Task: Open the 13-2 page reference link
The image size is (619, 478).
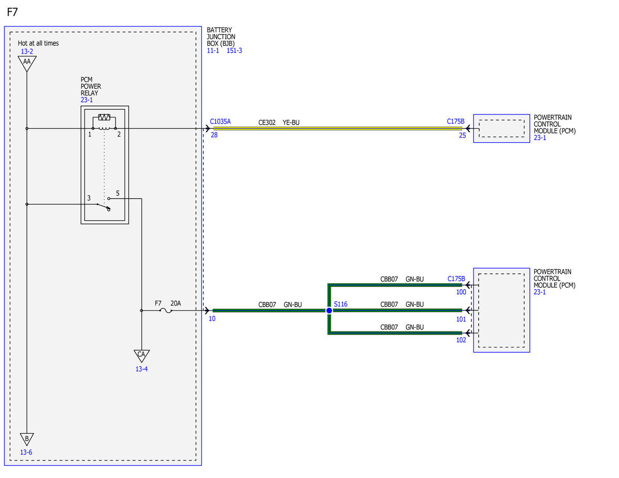Action: 27,52
